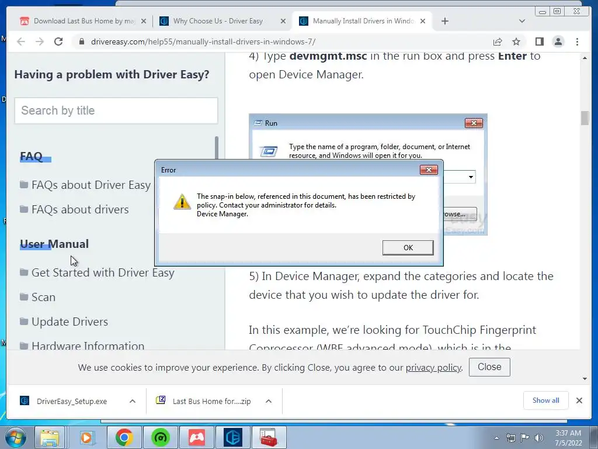This screenshot has height=449, width=598.
Task: Click the sidebar scrollbar thumb
Action: (217, 147)
